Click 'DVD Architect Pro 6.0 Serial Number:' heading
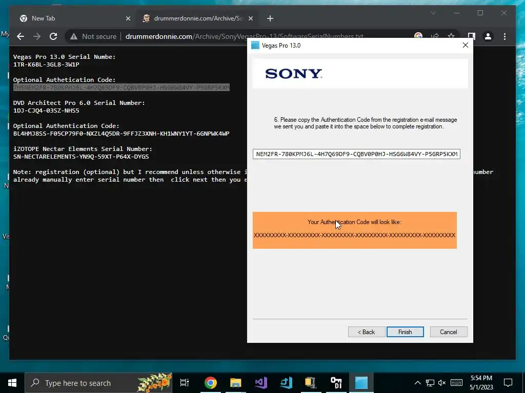 pos(79,103)
